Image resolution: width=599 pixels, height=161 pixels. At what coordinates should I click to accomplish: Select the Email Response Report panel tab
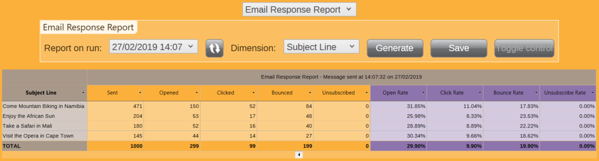[88, 27]
